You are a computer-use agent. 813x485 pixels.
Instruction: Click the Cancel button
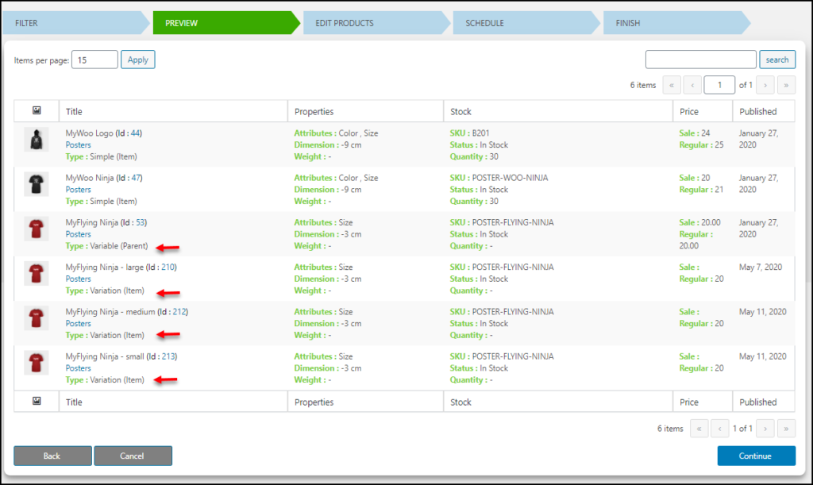point(133,456)
